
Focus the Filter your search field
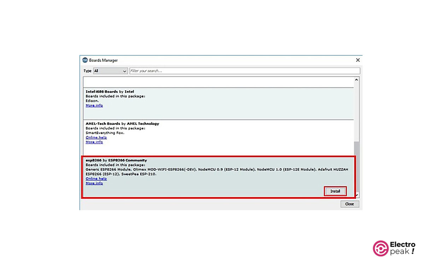(x=245, y=71)
